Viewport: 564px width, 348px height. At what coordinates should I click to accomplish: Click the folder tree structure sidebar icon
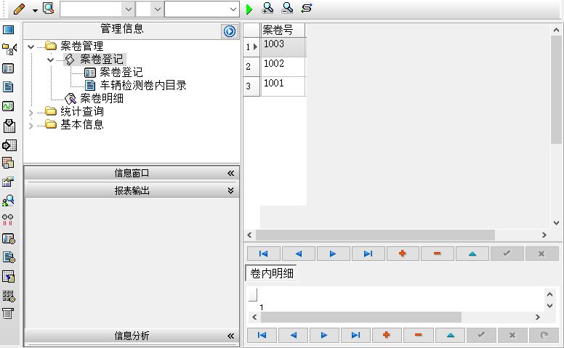[9, 49]
